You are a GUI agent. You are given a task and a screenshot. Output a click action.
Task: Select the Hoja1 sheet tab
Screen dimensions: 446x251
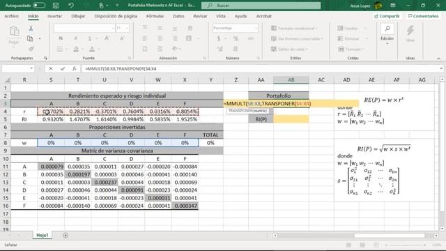coord(43,236)
